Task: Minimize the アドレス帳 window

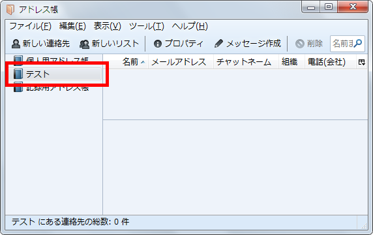Action: tap(311, 7)
